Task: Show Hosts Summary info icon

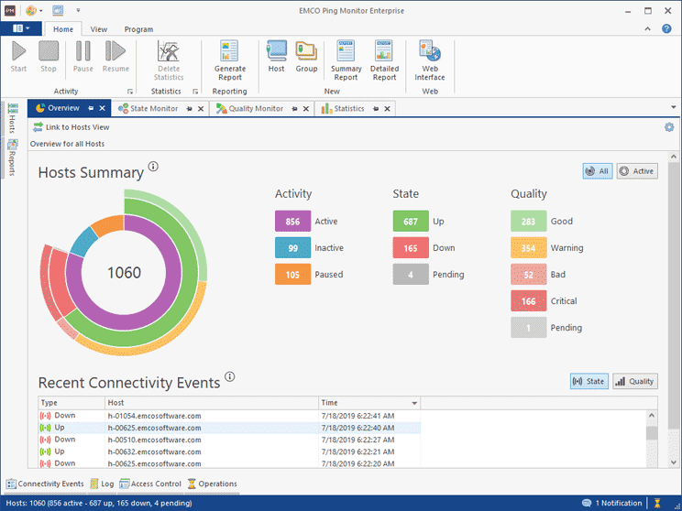Action: 153,167
